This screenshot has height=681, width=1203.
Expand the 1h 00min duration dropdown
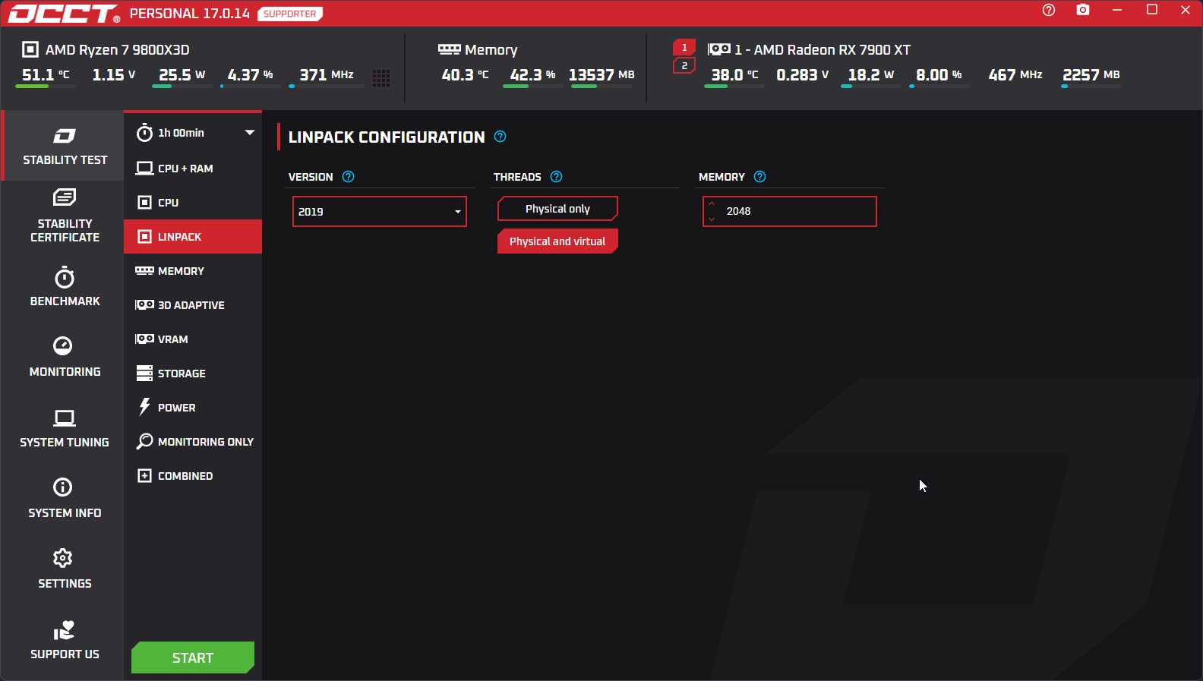point(249,133)
